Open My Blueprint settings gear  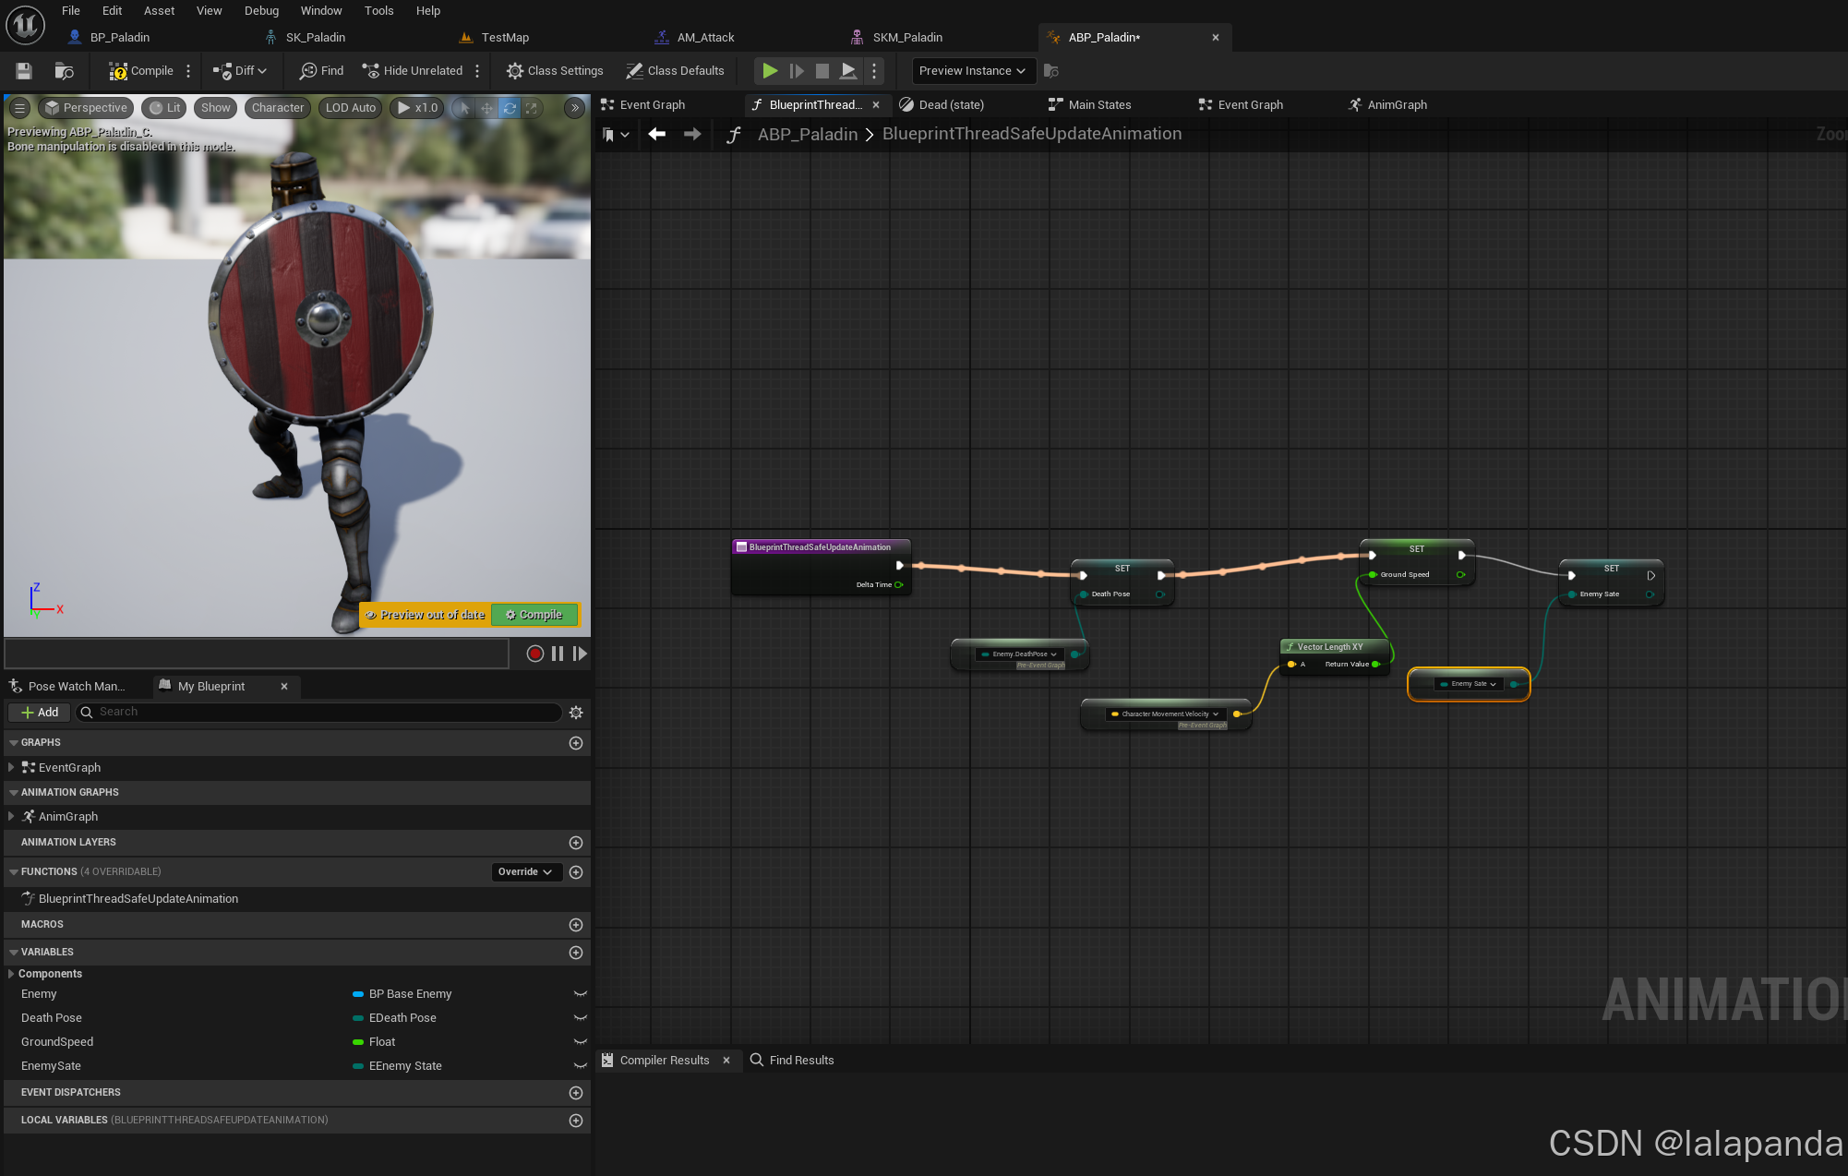(x=576, y=713)
